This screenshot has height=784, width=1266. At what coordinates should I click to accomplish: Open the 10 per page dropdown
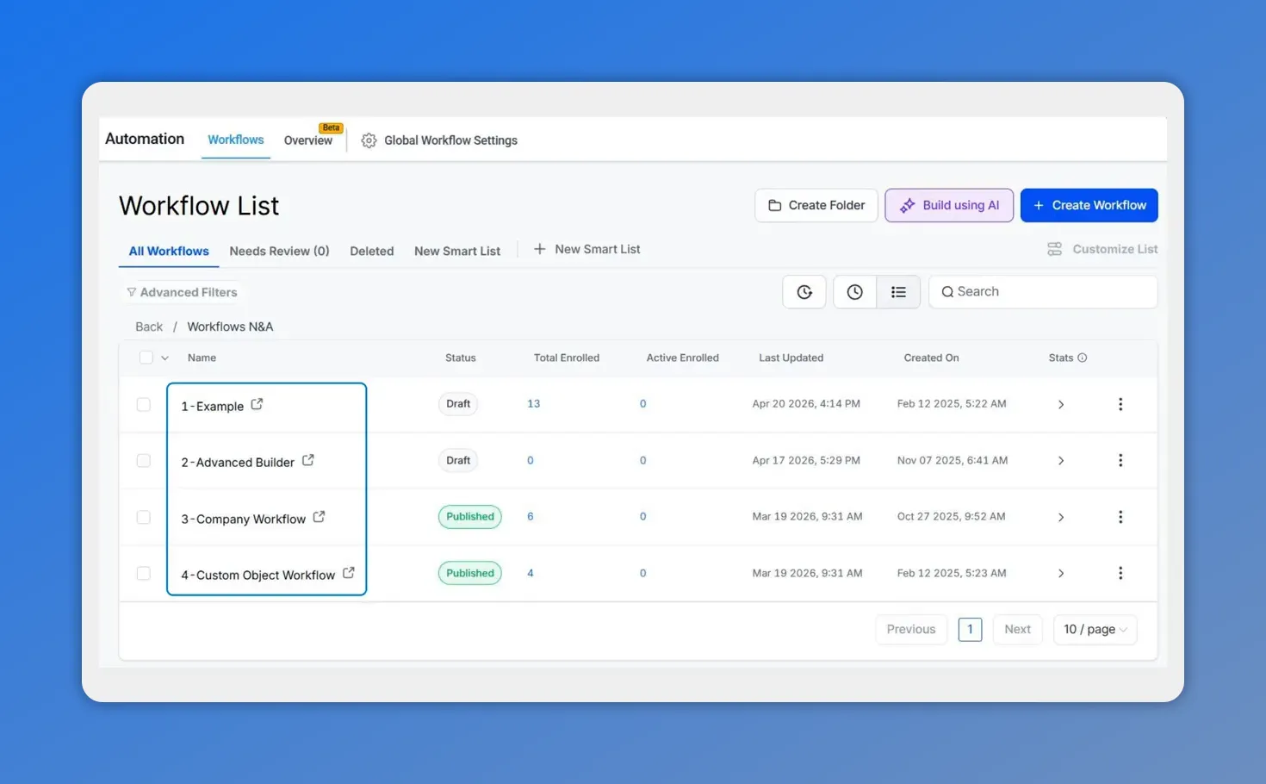(x=1095, y=629)
